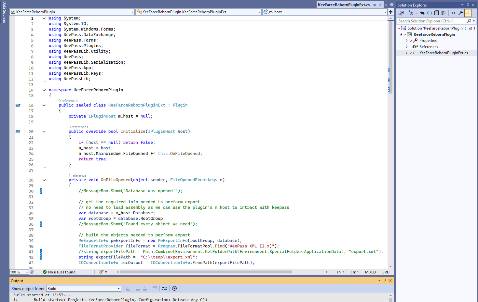Select KeeFarceRebornPluginExt.cs in Solution Explorer
478x302 pixels.
[x=444, y=53]
